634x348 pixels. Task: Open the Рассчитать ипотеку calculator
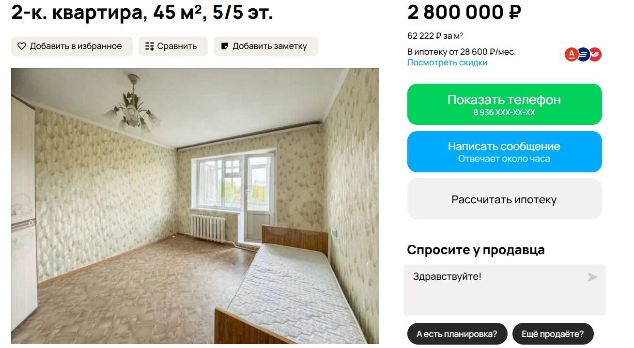[x=504, y=199]
